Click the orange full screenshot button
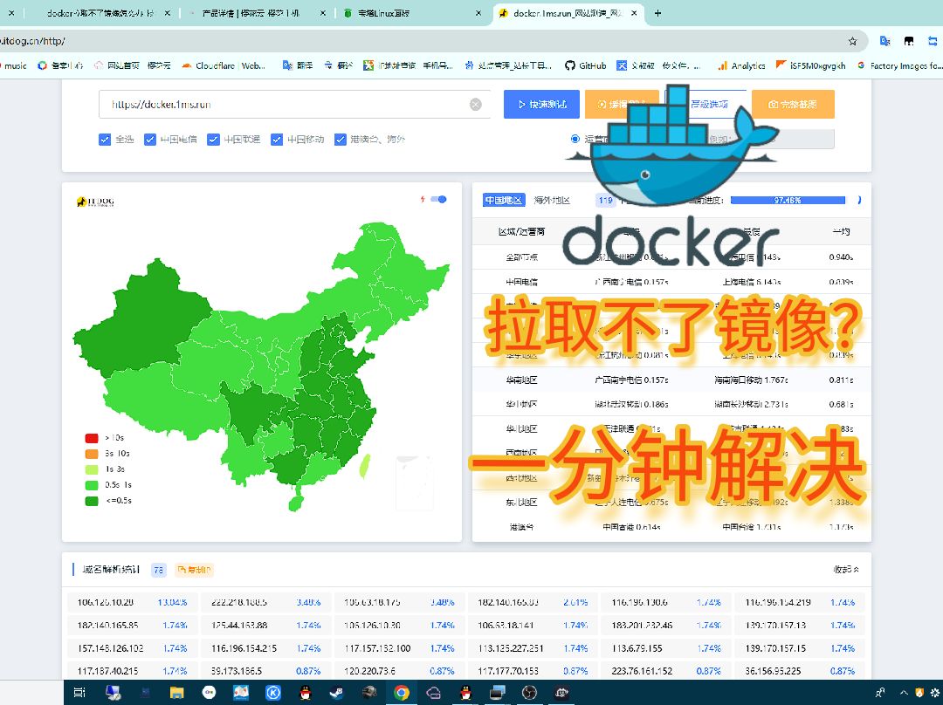 (793, 104)
